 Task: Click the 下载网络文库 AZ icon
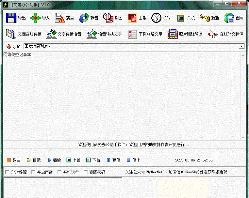[x=132, y=34]
